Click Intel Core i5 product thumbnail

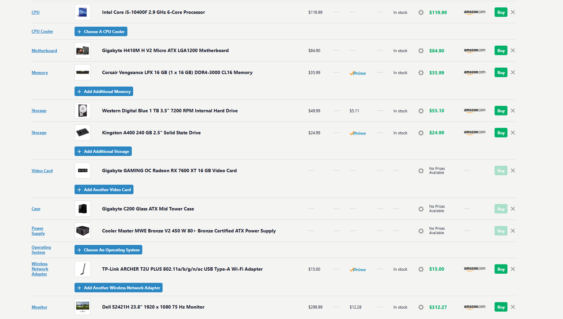(83, 12)
